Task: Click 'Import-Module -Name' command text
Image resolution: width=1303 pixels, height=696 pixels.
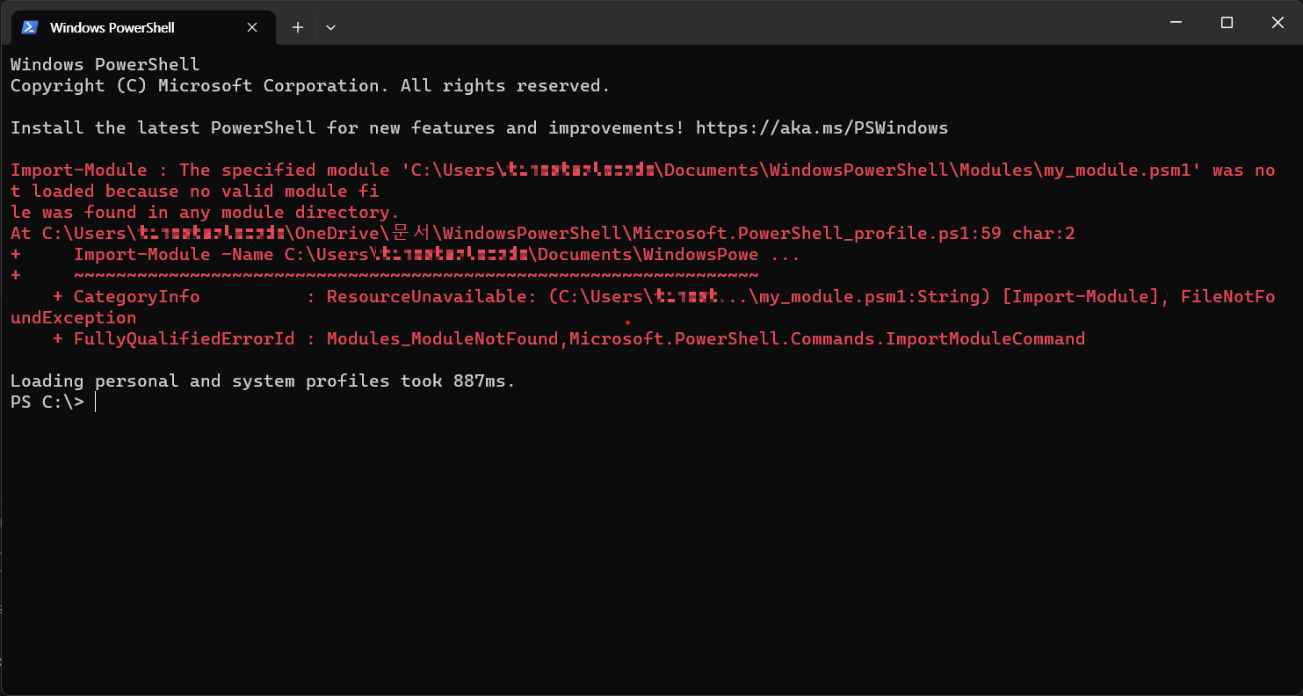Action: 173,254
